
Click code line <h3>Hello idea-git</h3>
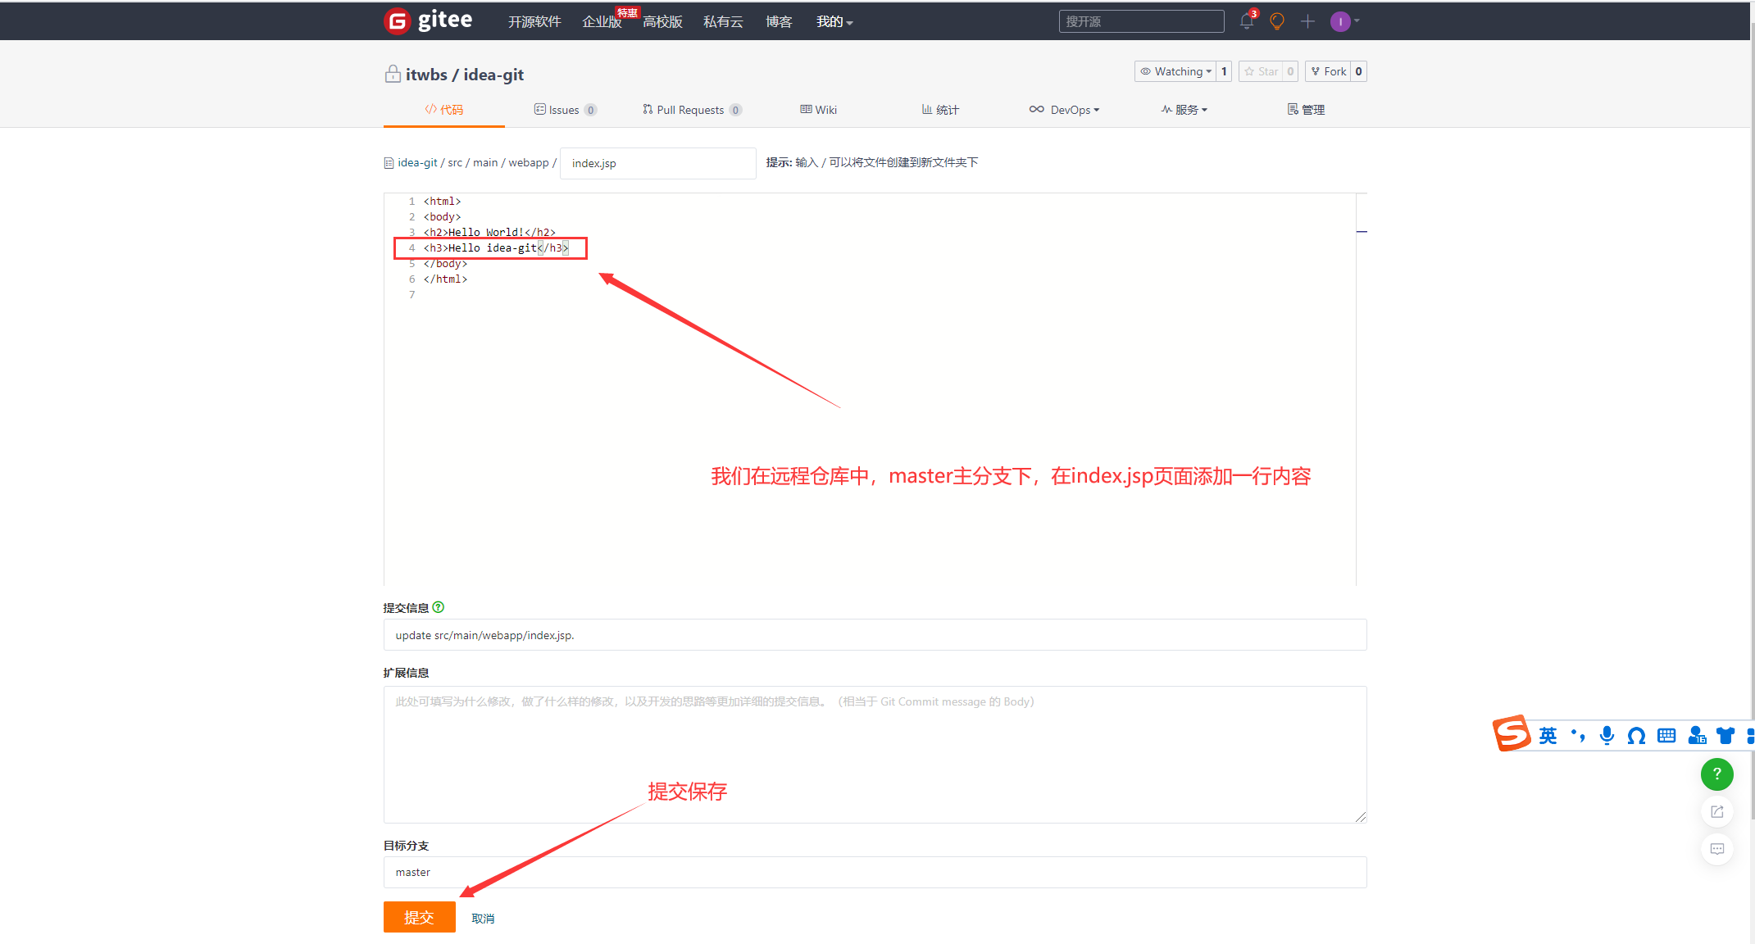click(x=496, y=248)
